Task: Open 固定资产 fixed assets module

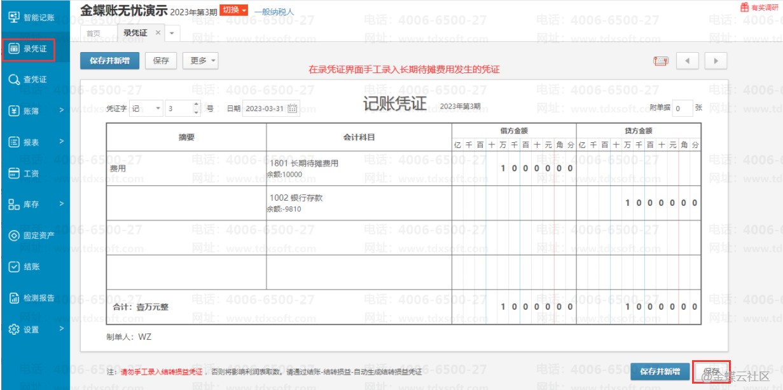Action: point(34,236)
